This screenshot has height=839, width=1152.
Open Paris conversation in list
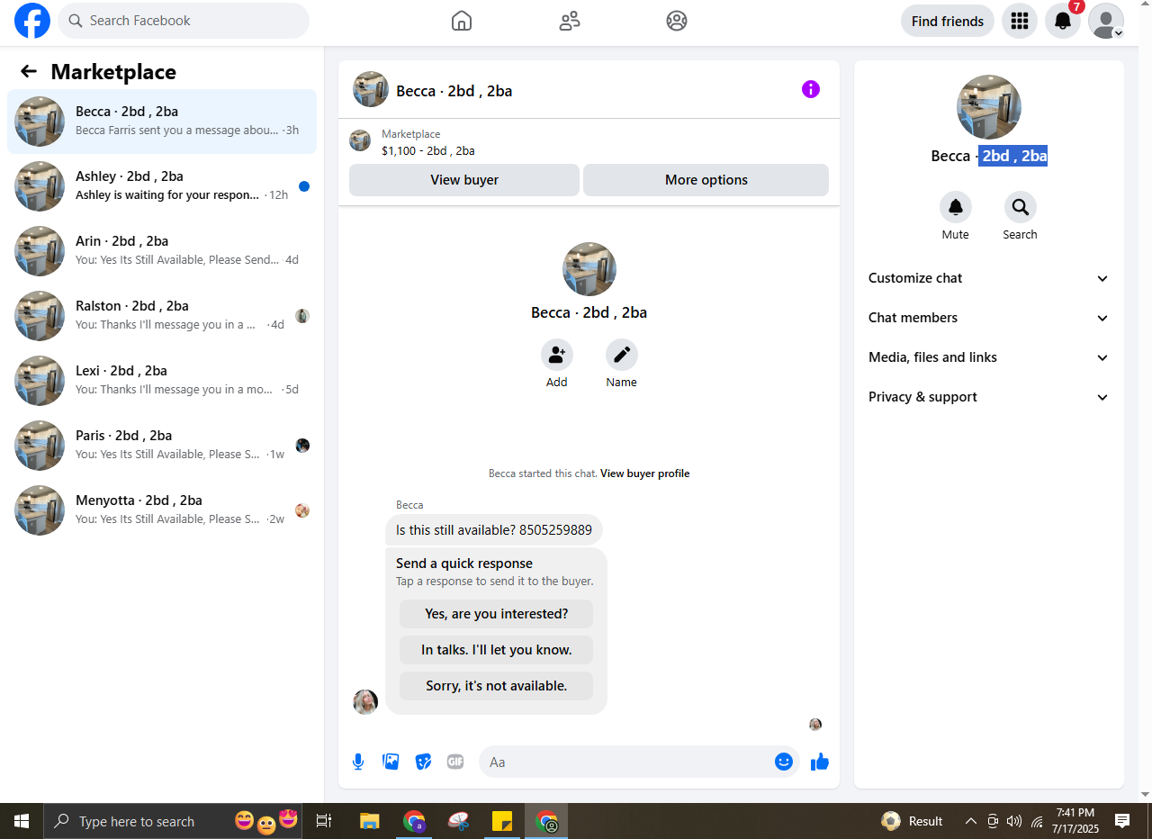coord(162,446)
